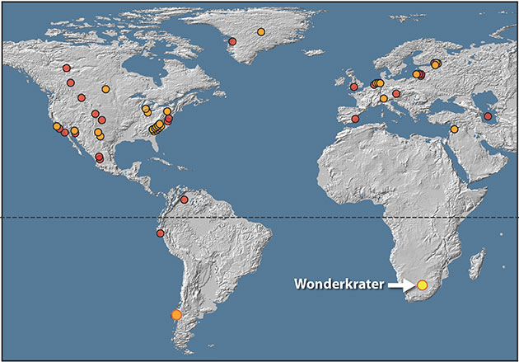The width and height of the screenshot is (519, 362).
Task: Select the red marker in southern Mexico
Action: pyautogui.click(x=100, y=157)
